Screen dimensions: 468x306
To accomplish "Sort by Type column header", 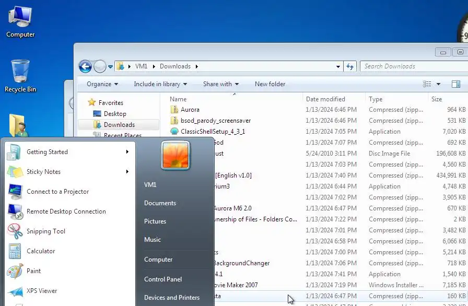I will [x=376, y=99].
